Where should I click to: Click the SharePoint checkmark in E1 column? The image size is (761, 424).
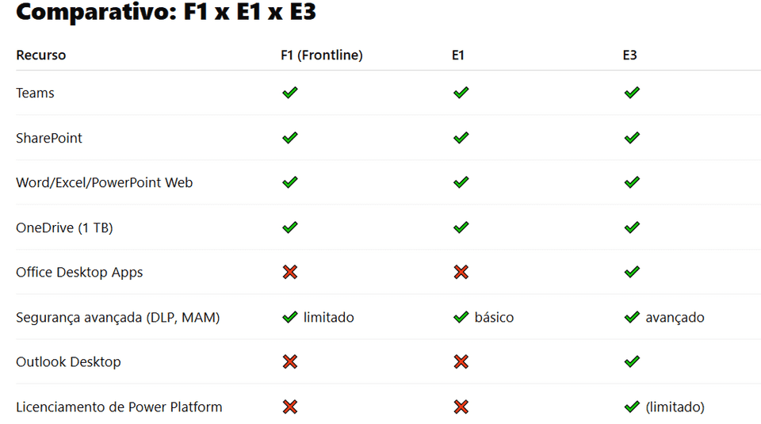[x=461, y=138]
